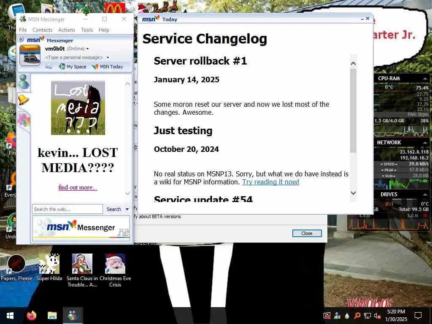Open the Actions menu

click(66, 30)
